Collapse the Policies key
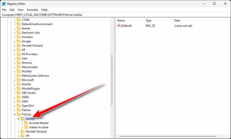The image size is (231, 139). click(x=15, y=114)
